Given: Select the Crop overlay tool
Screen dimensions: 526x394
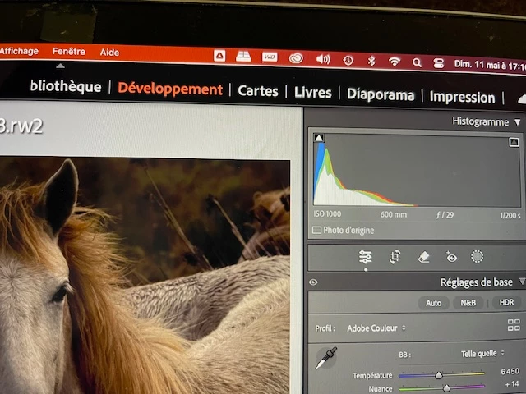Looking at the screenshot, I should (394, 257).
